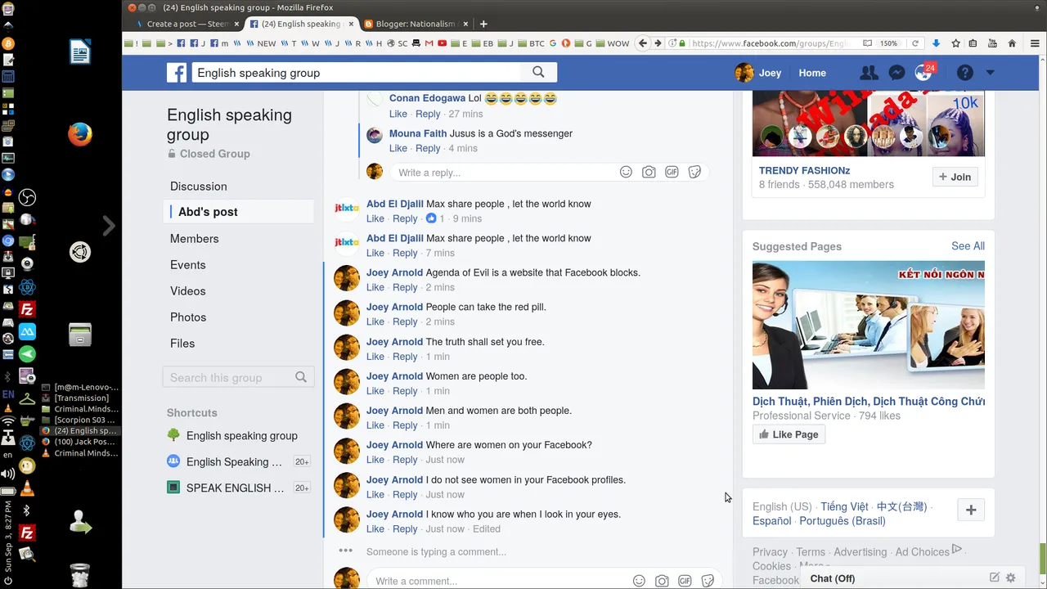Viewport: 1047px width, 589px height.
Task: Click the search magnifier button in Facebook header
Action: point(538,72)
